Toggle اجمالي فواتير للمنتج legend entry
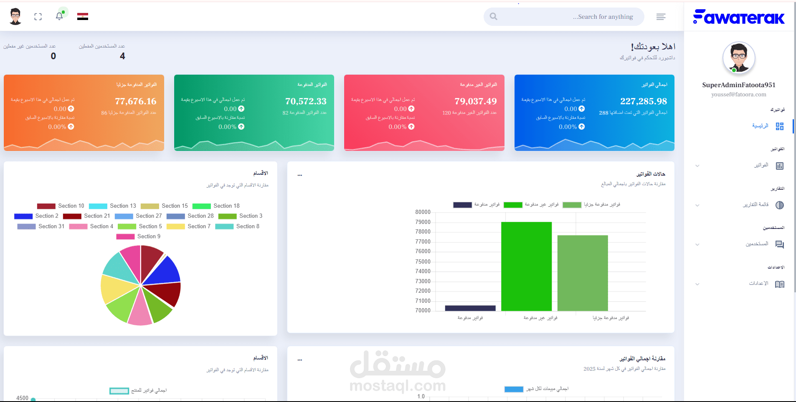Screen dimensions: 796x402 click(x=138, y=391)
